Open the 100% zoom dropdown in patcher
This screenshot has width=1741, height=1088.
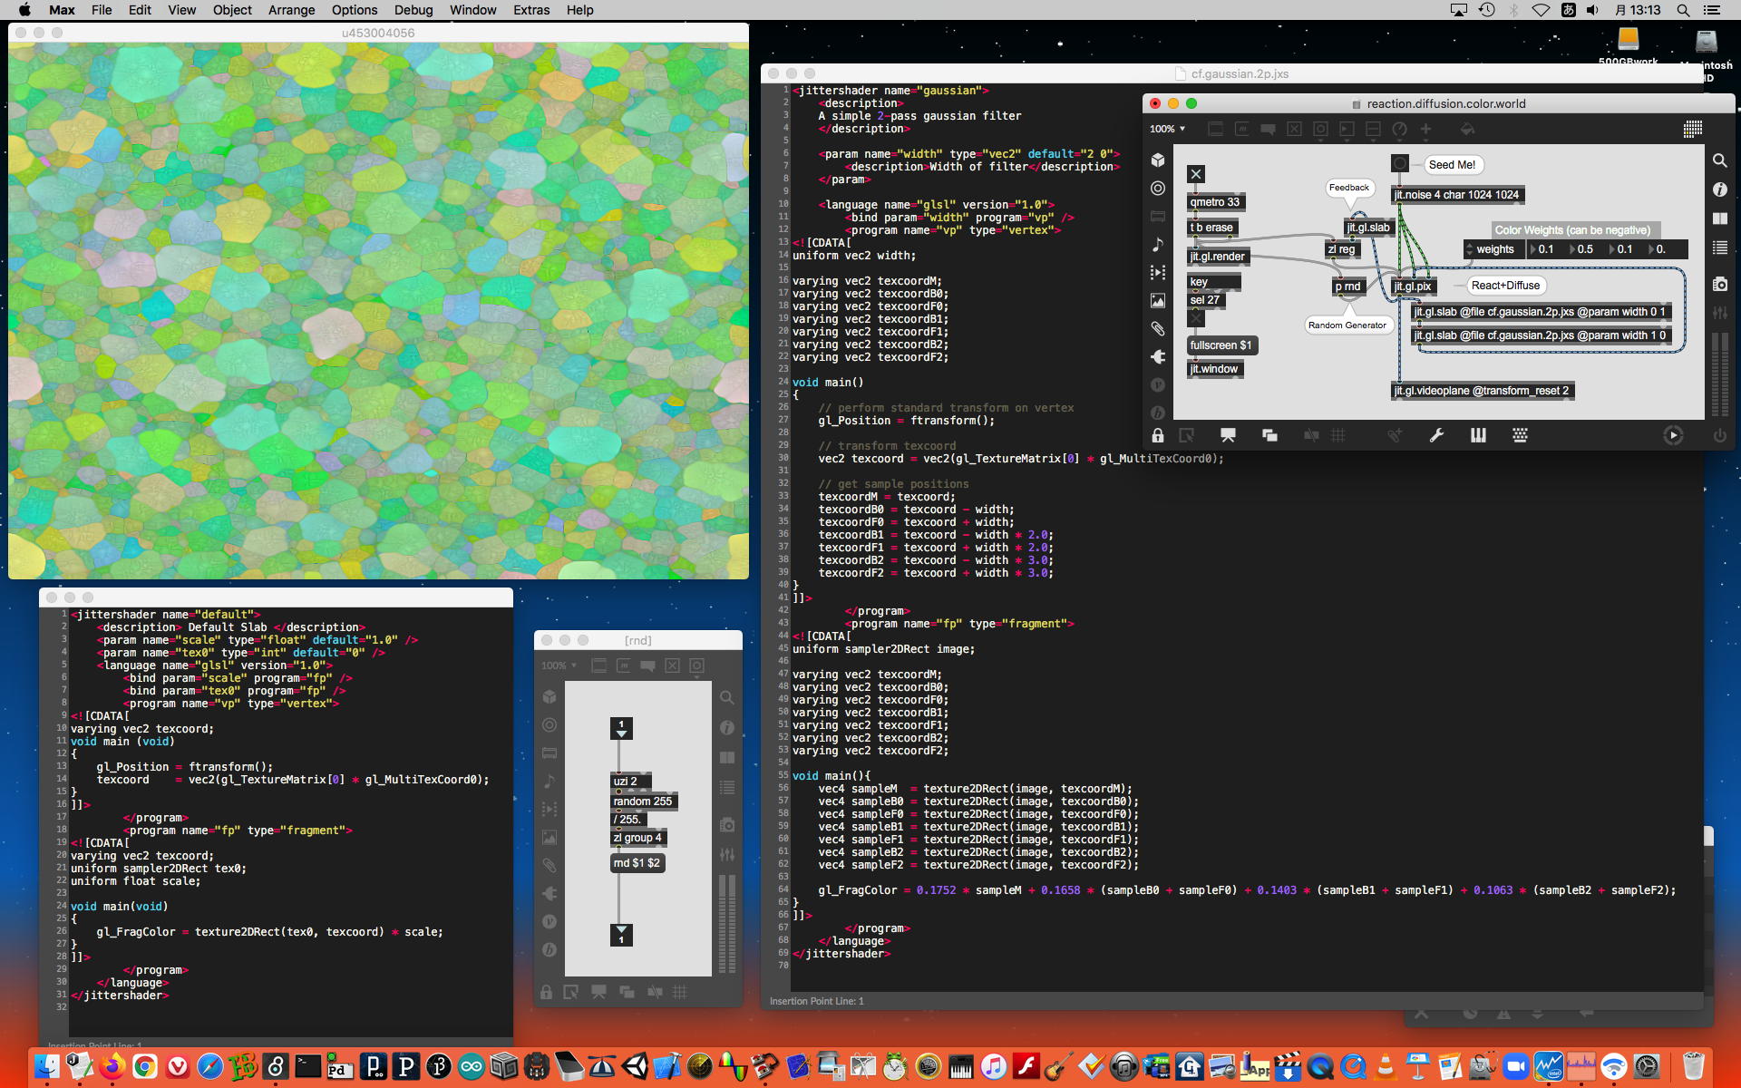pyautogui.click(x=1167, y=129)
